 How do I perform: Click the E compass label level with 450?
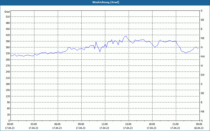tap(202, 29)
